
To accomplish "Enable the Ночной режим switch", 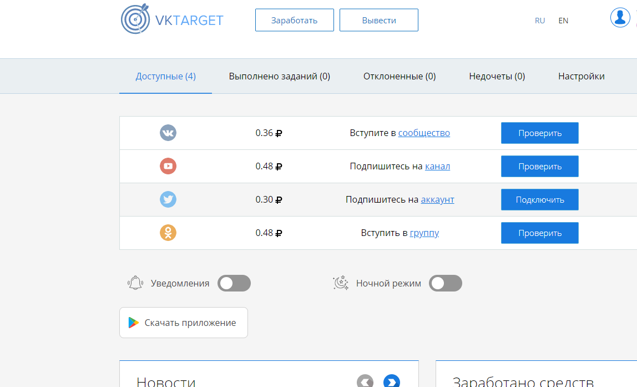I will coord(445,283).
